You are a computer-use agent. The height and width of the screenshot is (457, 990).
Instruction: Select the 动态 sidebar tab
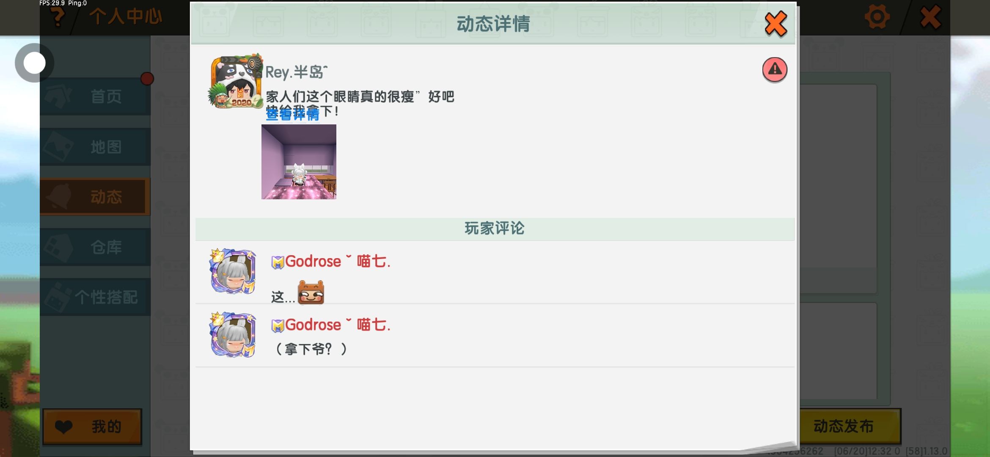(95, 197)
